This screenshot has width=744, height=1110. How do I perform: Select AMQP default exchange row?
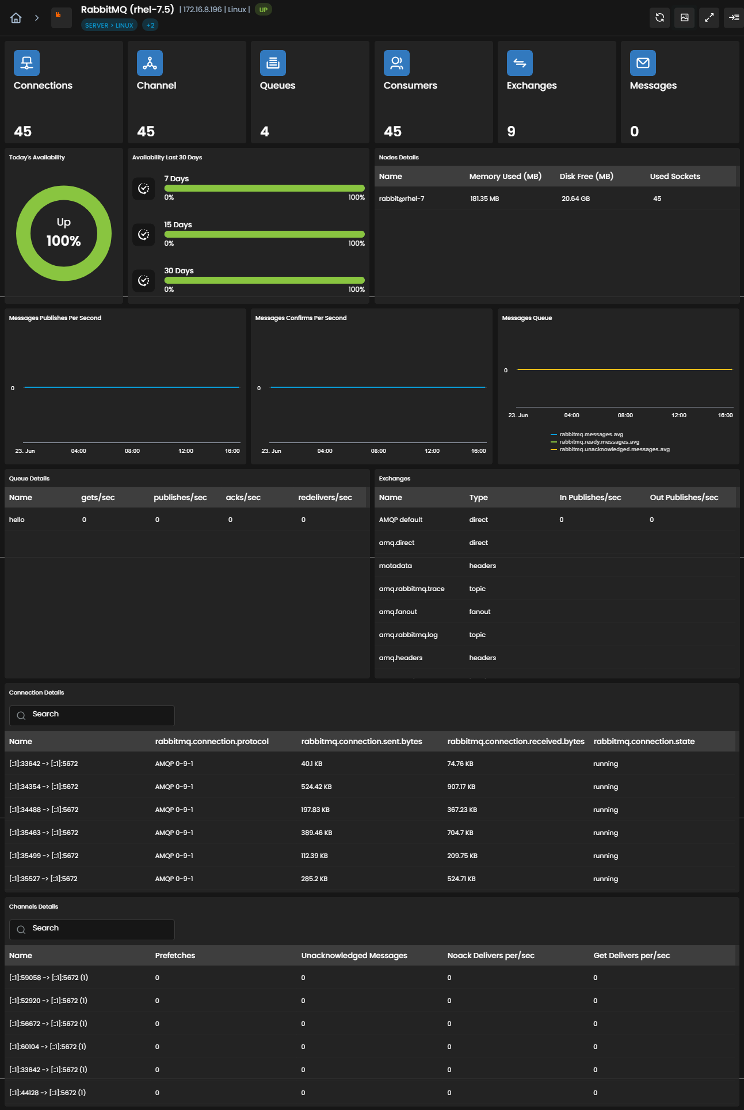tap(556, 520)
